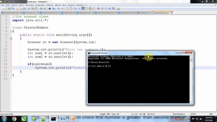
Task: Click the 'int num2 = sc.nextInt();' line
Action: click(x=50, y=57)
